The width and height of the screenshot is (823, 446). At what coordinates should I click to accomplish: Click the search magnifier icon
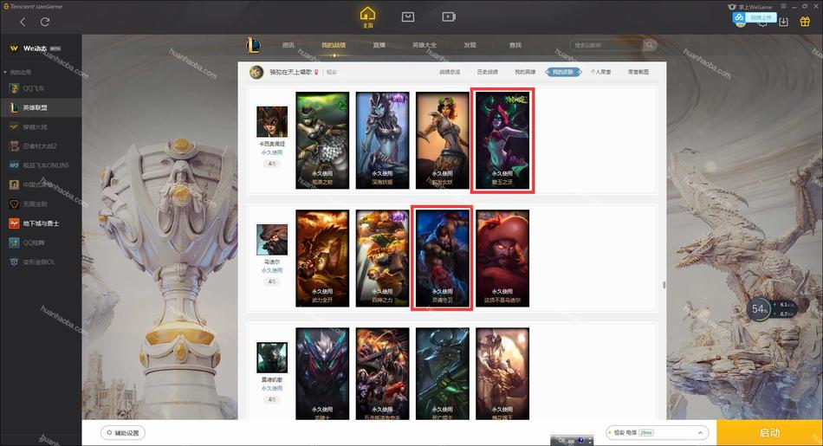[x=649, y=45]
